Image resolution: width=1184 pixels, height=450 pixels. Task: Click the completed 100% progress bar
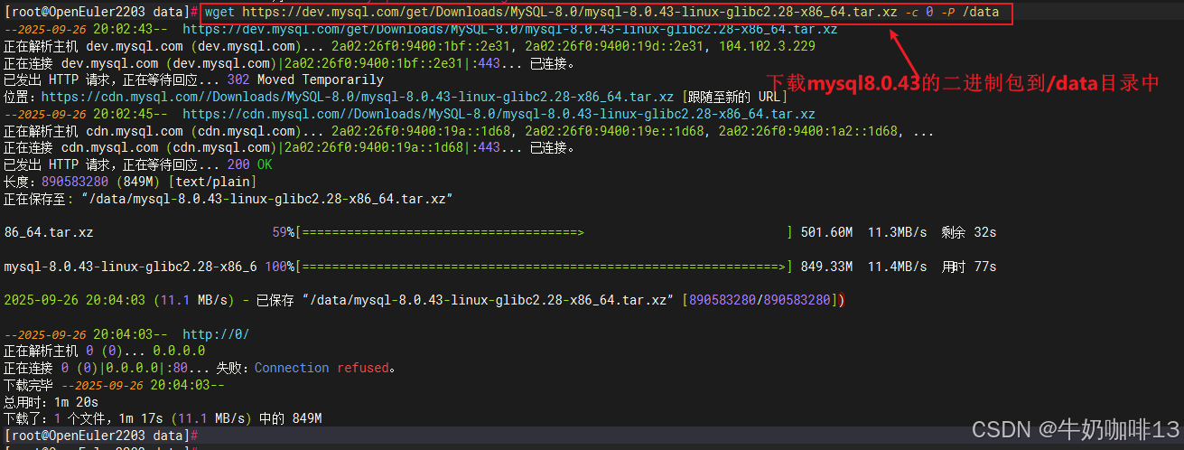(x=544, y=267)
